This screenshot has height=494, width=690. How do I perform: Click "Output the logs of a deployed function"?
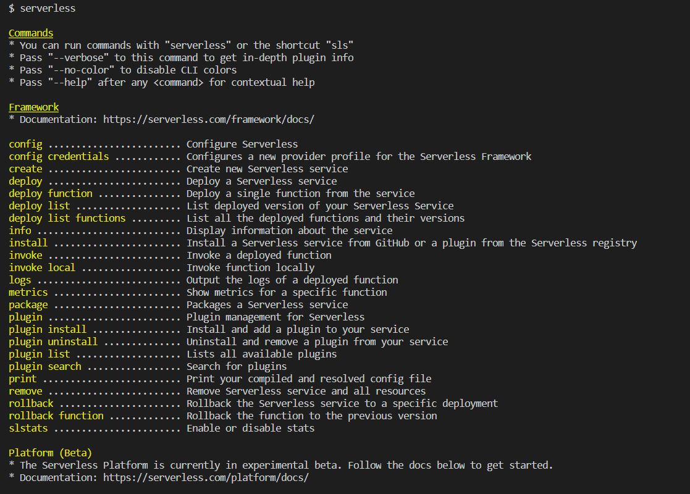[292, 279]
